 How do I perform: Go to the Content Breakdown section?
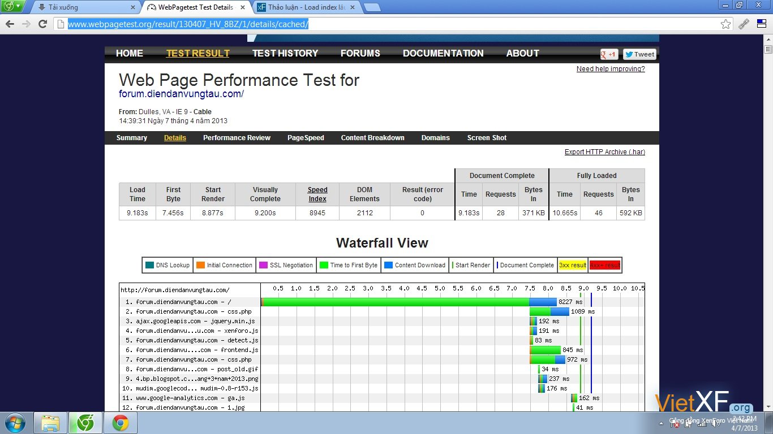click(372, 138)
